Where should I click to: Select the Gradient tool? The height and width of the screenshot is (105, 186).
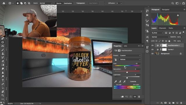click(x=3, y=65)
